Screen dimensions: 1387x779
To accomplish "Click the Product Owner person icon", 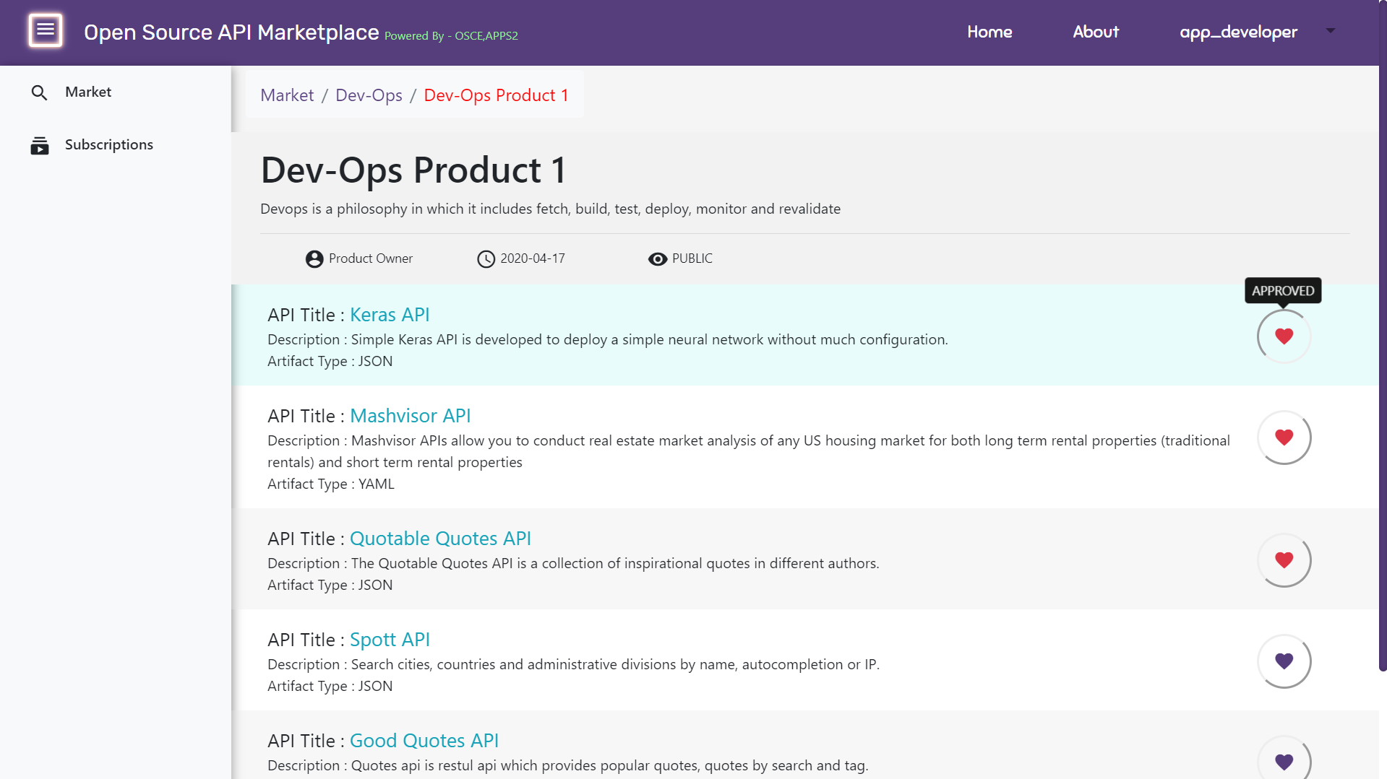I will [314, 258].
